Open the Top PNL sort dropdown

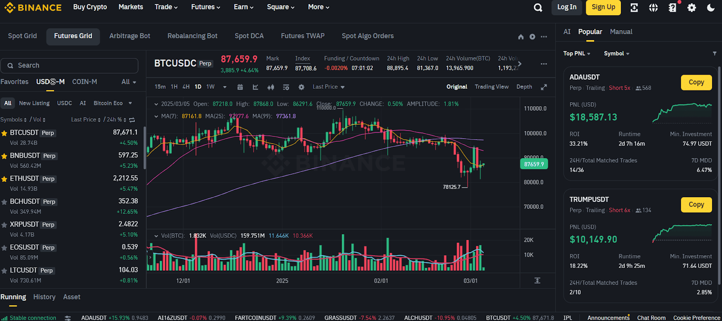coord(577,54)
